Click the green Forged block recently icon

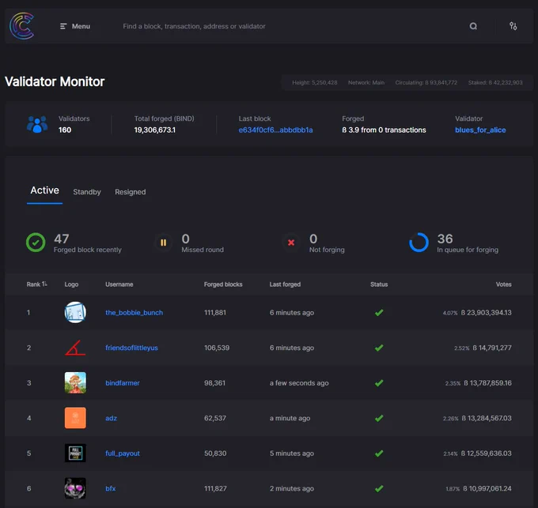36,243
